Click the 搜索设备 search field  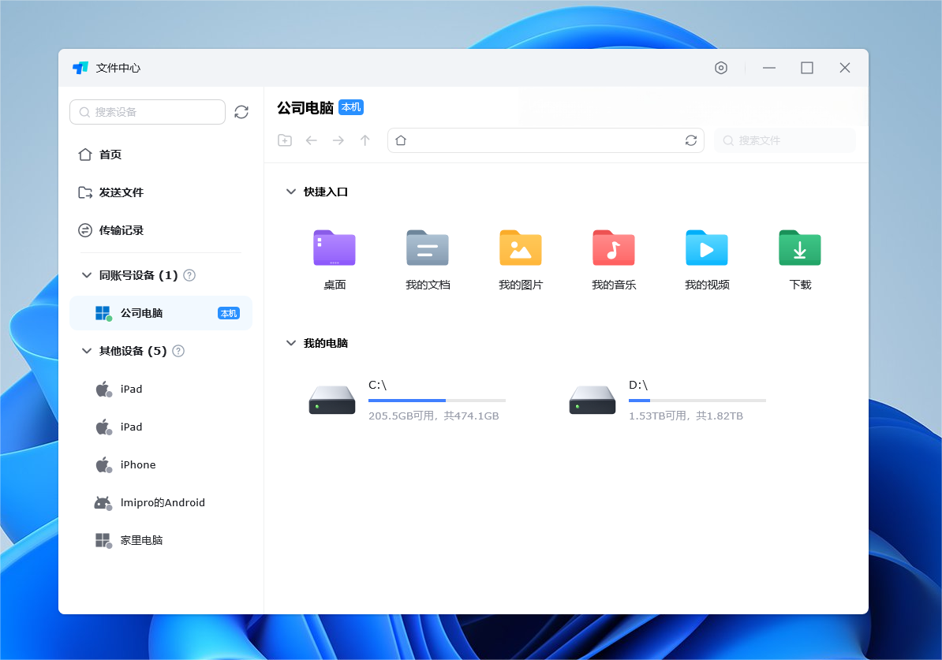[148, 112]
